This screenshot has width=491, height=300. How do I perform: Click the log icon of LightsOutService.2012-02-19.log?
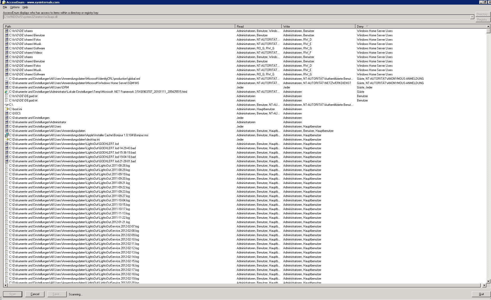(7, 279)
